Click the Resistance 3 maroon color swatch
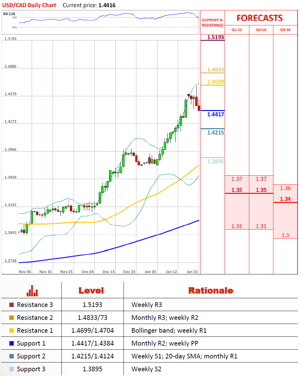 [x=12, y=305]
